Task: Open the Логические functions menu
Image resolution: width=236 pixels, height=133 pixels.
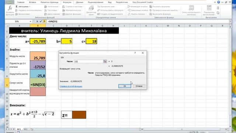Action: pos(52,7)
